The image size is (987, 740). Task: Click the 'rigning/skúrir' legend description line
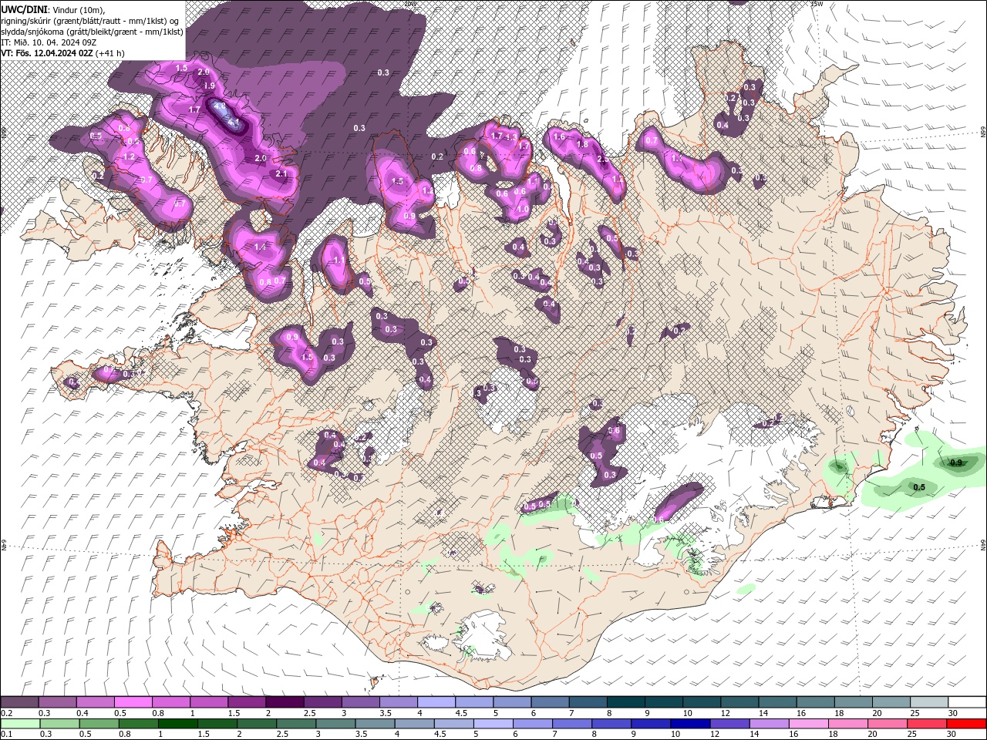[x=90, y=20]
